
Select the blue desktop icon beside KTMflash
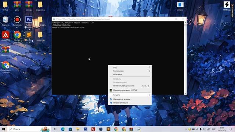(180, 6)
